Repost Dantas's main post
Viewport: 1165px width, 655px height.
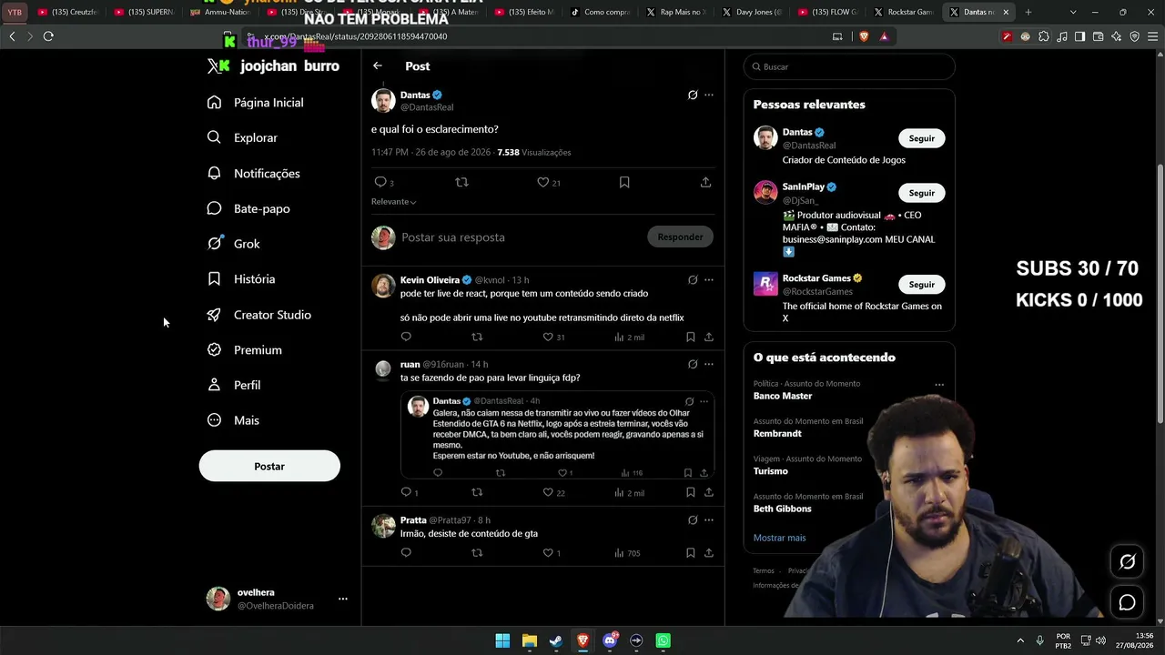[x=461, y=182]
